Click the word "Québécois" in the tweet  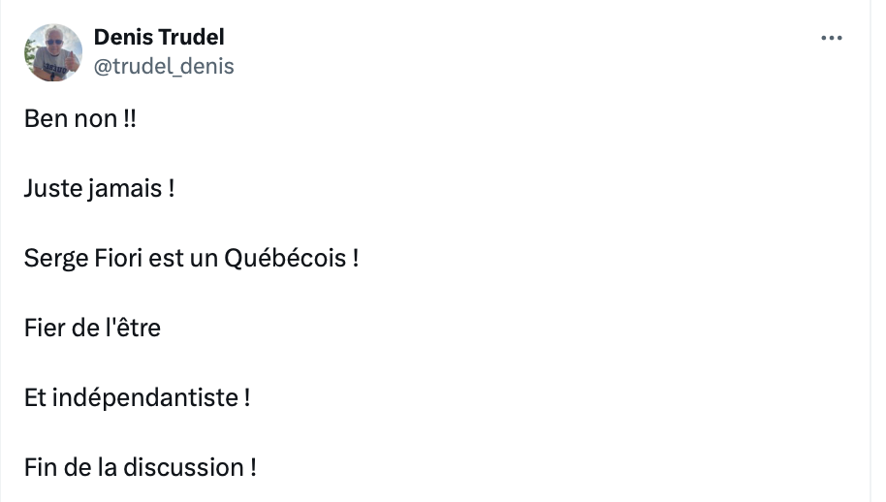tap(285, 259)
